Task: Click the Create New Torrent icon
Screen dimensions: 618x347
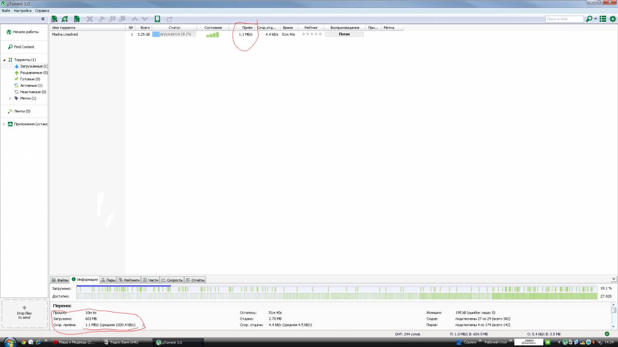Action: 77,19
